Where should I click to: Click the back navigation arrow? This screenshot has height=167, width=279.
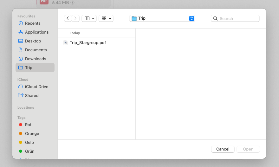68,18
